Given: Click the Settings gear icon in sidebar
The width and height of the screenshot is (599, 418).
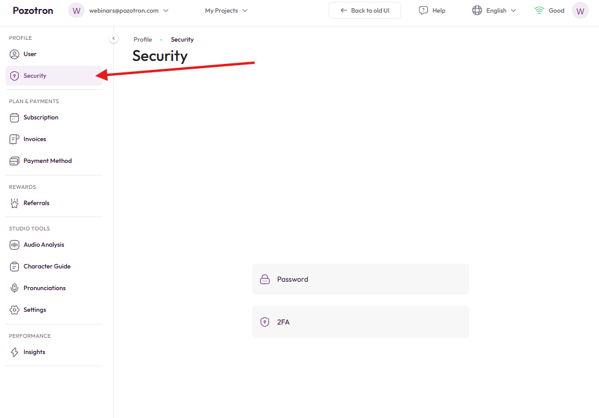Looking at the screenshot, I should [x=14, y=310].
